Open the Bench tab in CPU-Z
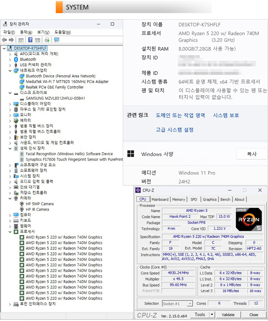The height and width of the screenshot is (321, 268). (225, 200)
